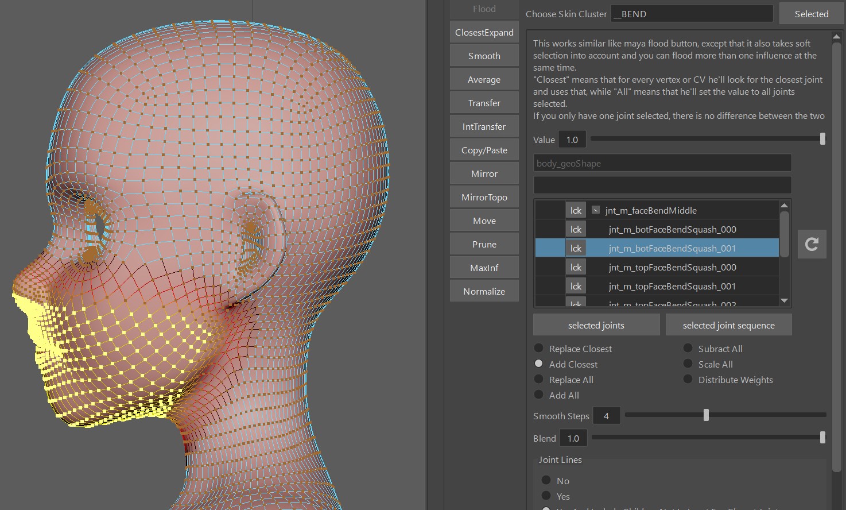Click the selected joints button
This screenshot has width=846, height=510.
(x=596, y=325)
